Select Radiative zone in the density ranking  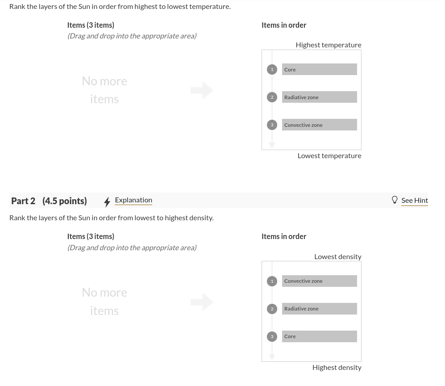[x=319, y=309]
